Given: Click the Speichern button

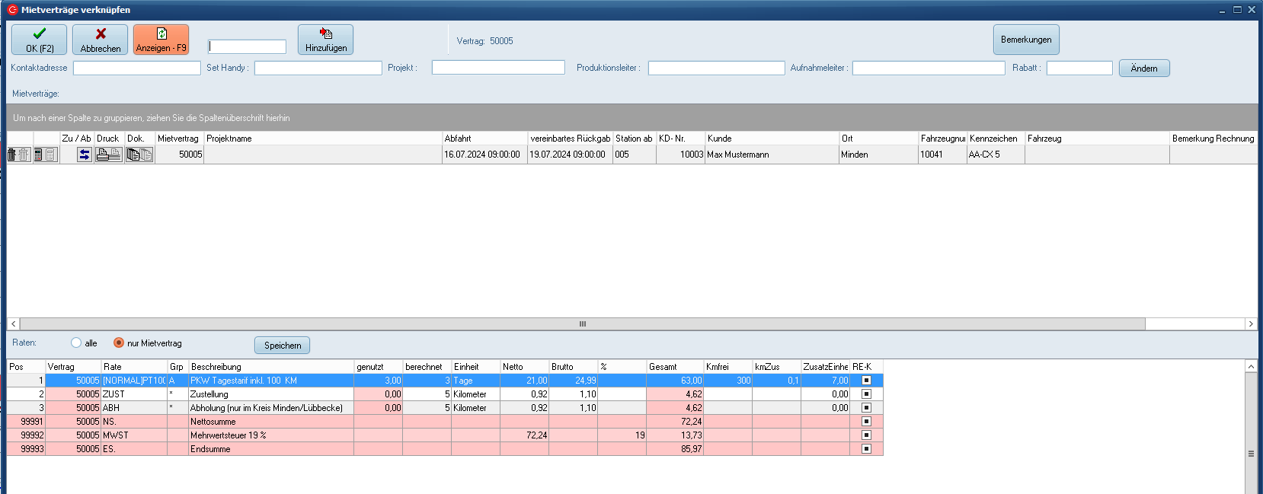Looking at the screenshot, I should click(282, 346).
